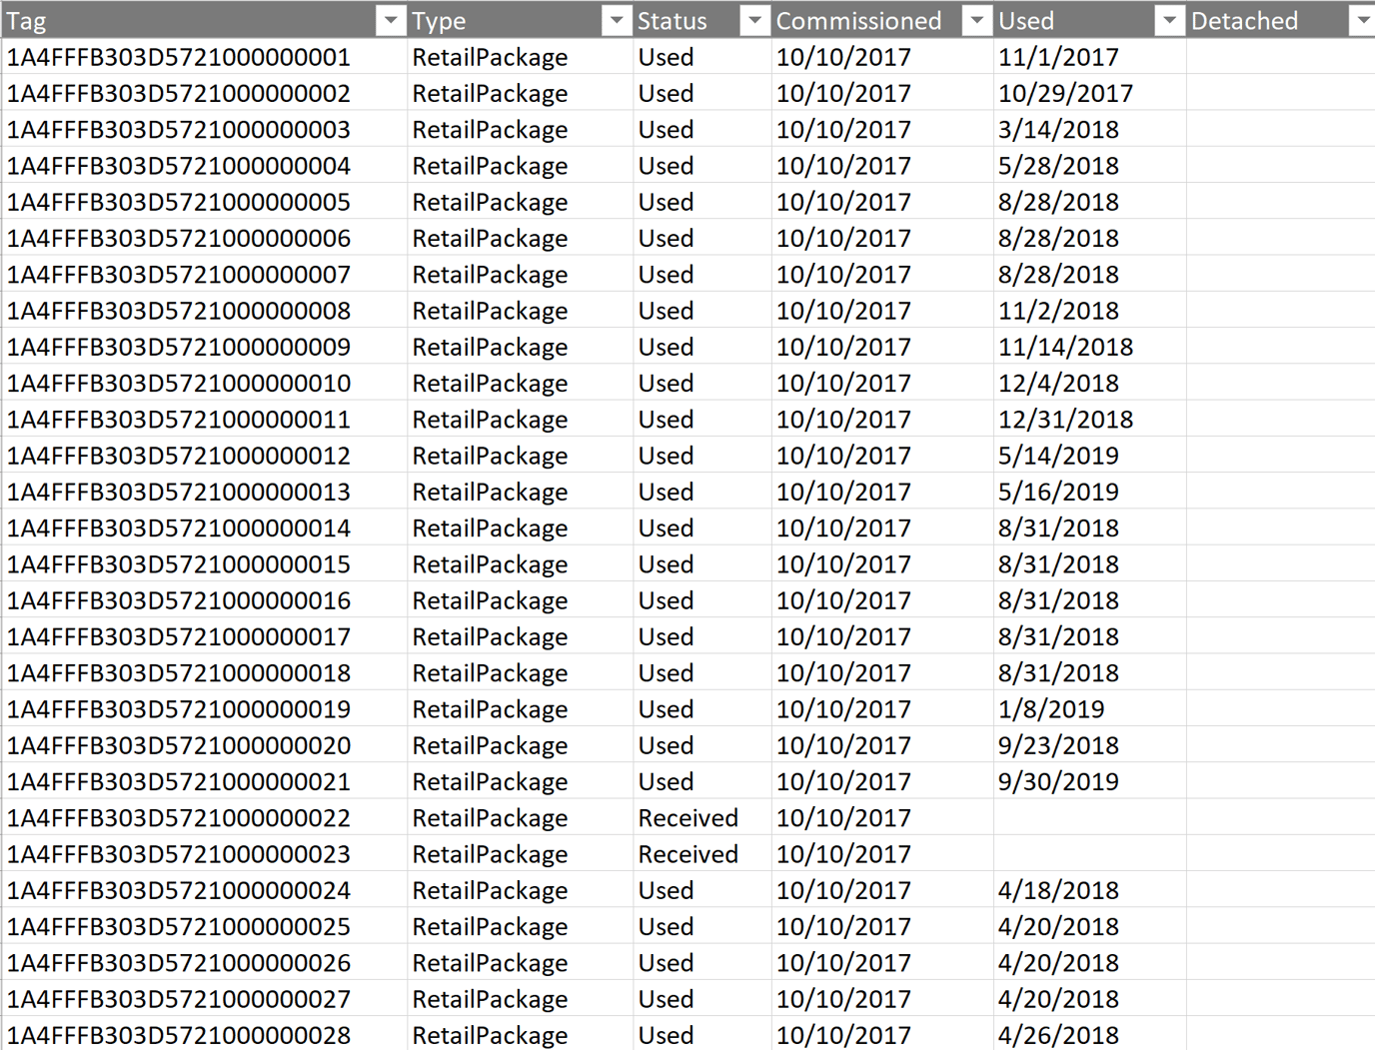Click the Commissioned date 10/10/2017 in first row
This screenshot has width=1375, height=1050.
click(843, 57)
